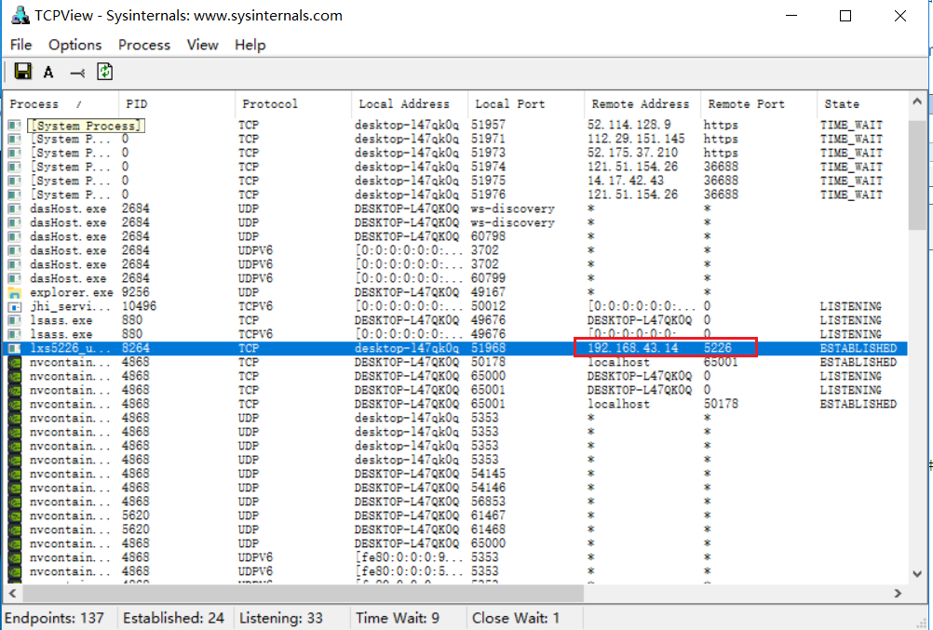
Task: Click local port 51968
Action: (488, 348)
